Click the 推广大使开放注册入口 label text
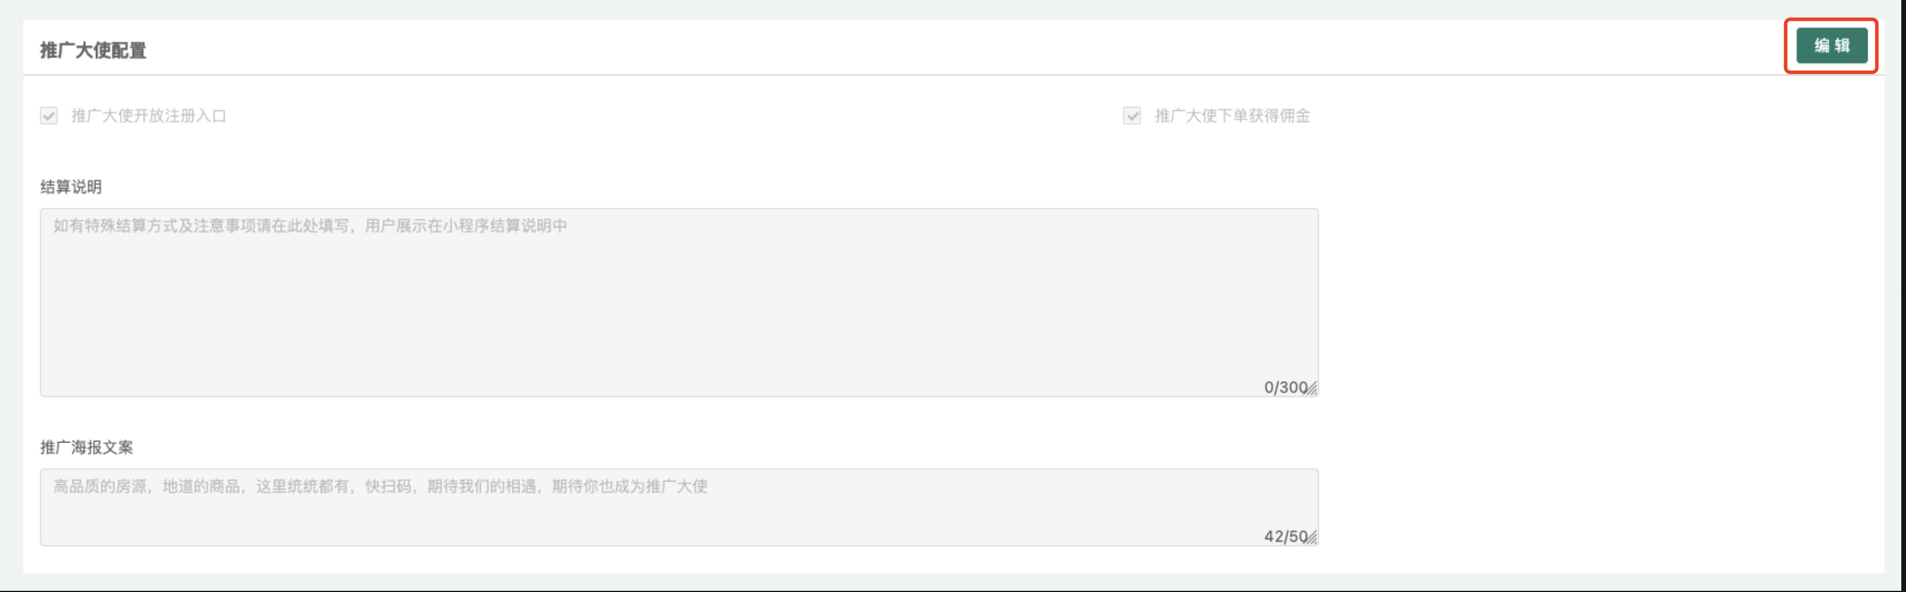Image resolution: width=1906 pixels, height=592 pixels. [148, 116]
